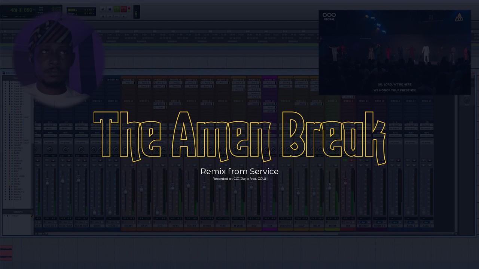Click the GROUPS panel header
The image size is (479, 269).
18,212
